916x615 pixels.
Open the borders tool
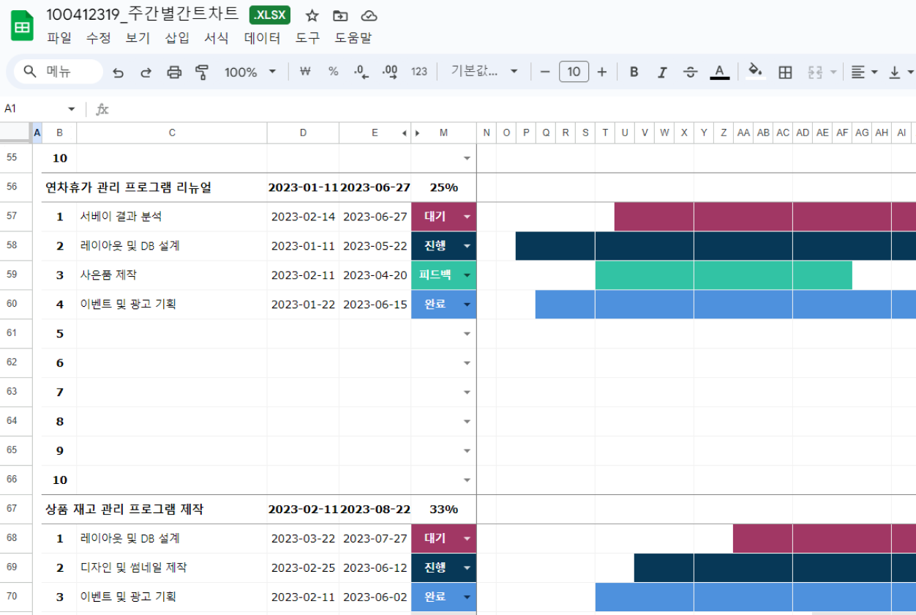click(785, 72)
